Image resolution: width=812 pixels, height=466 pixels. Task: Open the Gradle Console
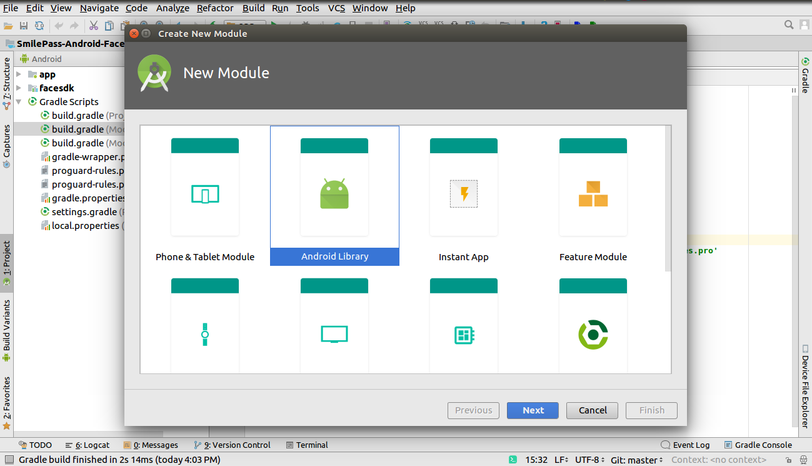pyautogui.click(x=758, y=445)
